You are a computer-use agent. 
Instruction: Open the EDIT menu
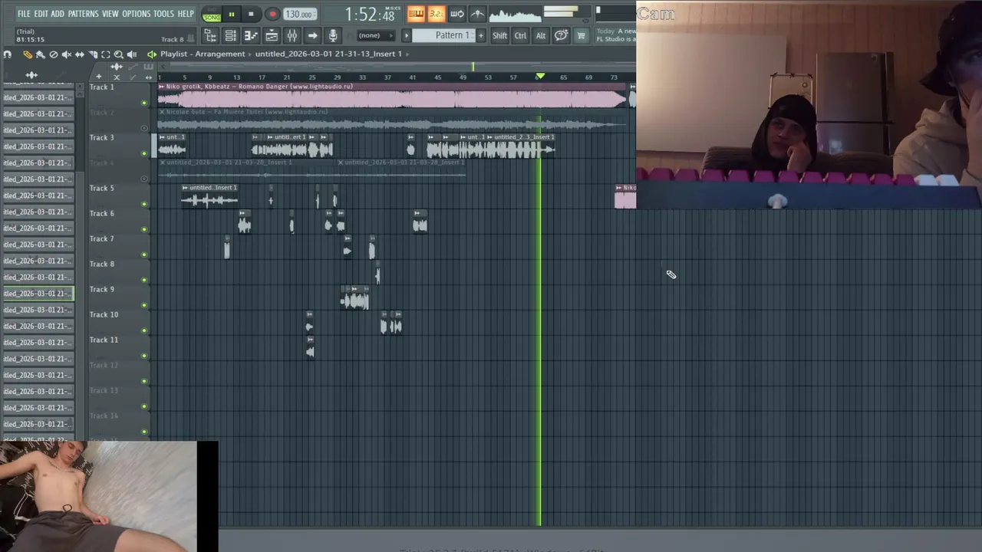[x=41, y=14]
